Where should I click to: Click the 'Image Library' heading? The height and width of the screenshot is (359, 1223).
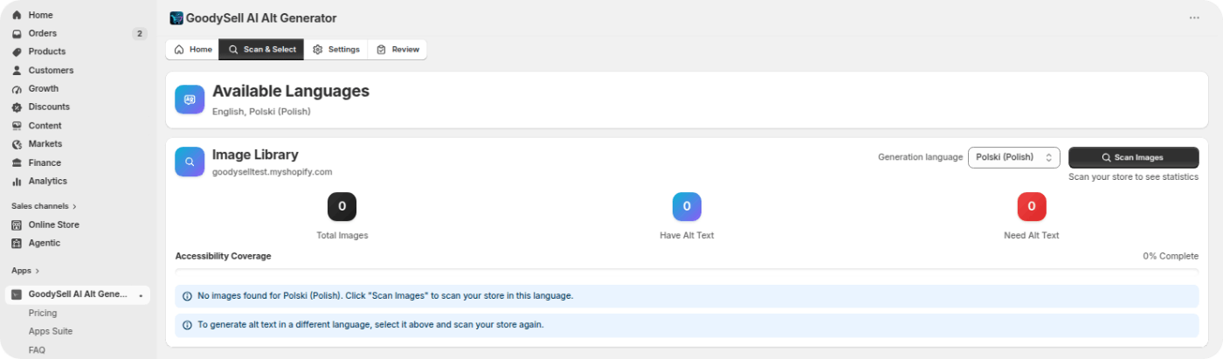[255, 155]
